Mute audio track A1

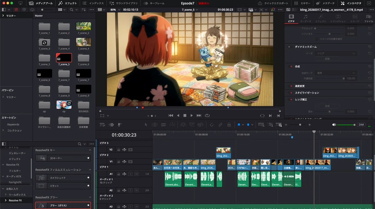[x=136, y=174]
